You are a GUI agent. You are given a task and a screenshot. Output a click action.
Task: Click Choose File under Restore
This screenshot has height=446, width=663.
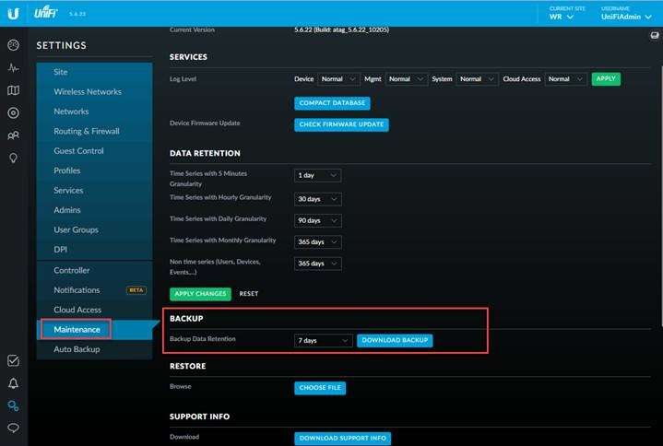point(321,388)
